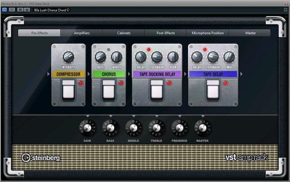The image size is (290, 182).
Task: Toggle the Tape Ducking Delay footswitch
Action: click(157, 90)
